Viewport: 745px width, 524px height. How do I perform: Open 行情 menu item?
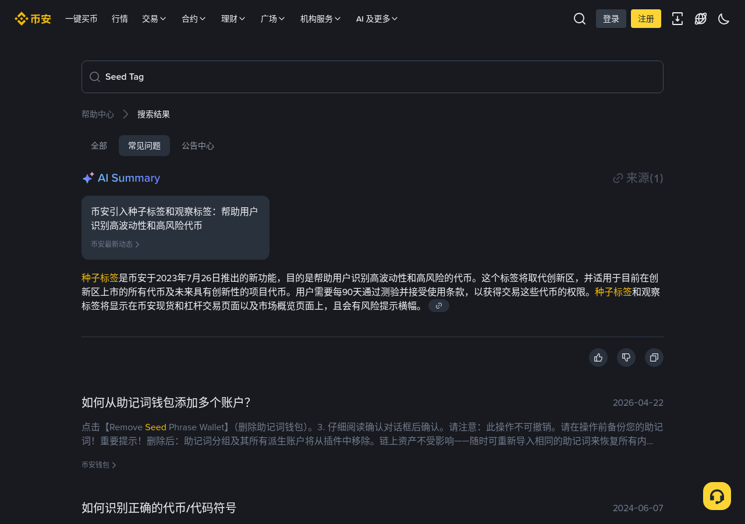point(120,19)
